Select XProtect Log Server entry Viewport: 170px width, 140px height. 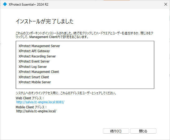[x=33, y=67]
